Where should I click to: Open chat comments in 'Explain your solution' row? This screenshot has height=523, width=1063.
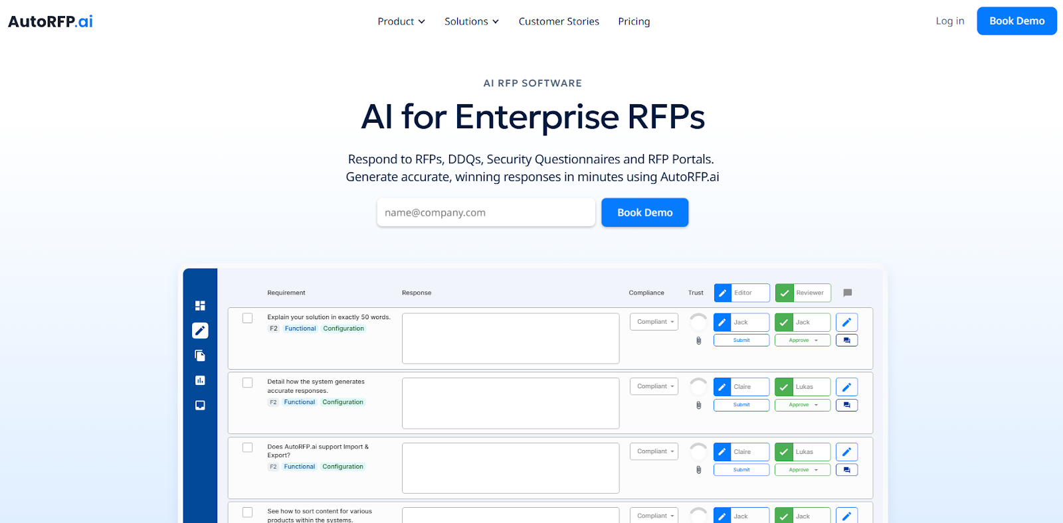coord(846,340)
